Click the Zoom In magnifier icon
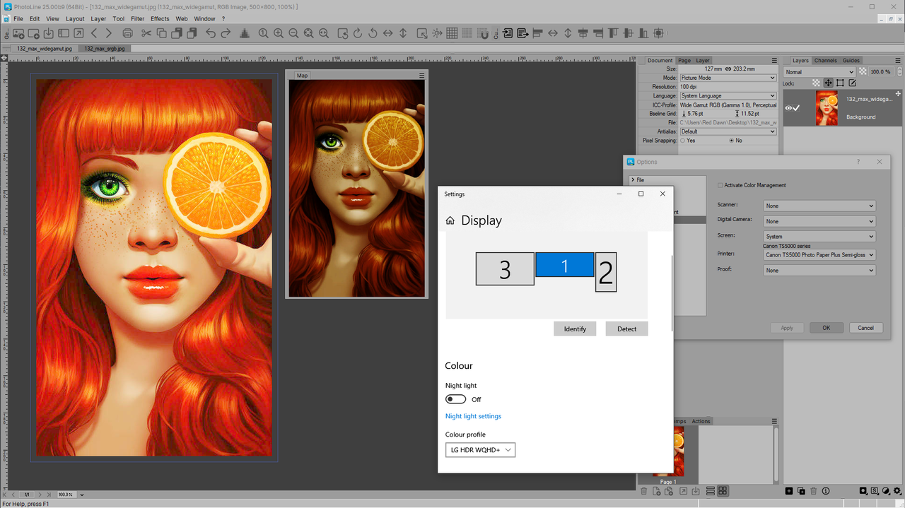This screenshot has height=508, width=905. click(x=279, y=33)
